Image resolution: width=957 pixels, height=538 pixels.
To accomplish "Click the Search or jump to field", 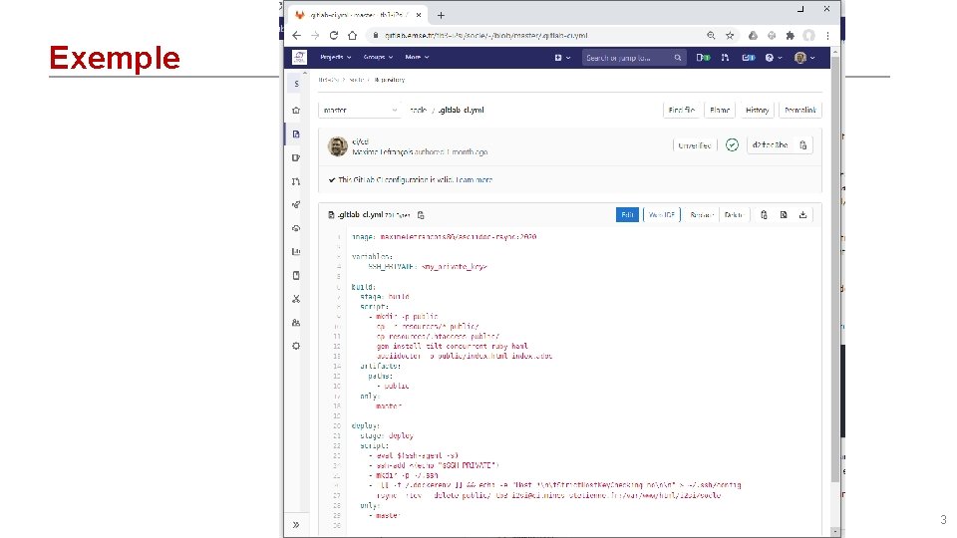I will (634, 58).
